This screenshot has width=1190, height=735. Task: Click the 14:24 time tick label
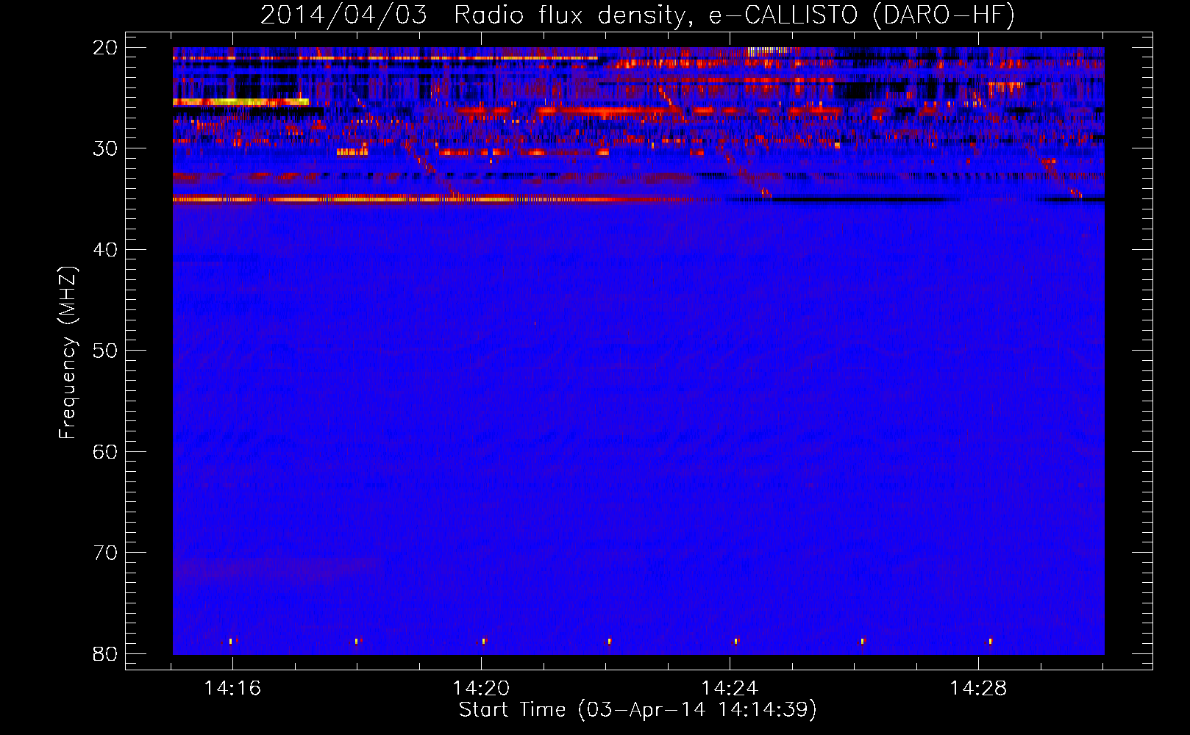(730, 689)
